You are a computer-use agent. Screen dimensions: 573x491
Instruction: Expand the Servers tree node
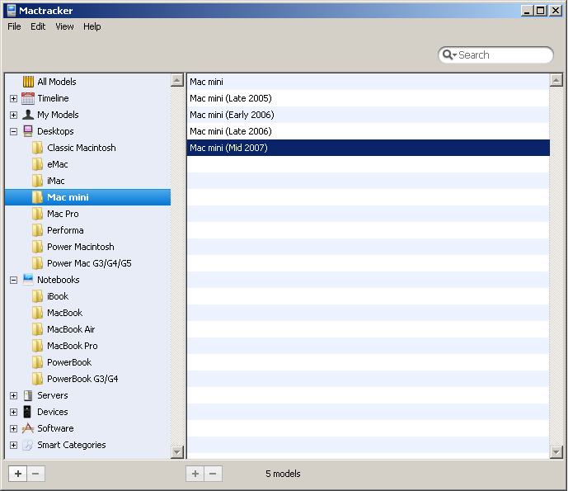[13, 395]
